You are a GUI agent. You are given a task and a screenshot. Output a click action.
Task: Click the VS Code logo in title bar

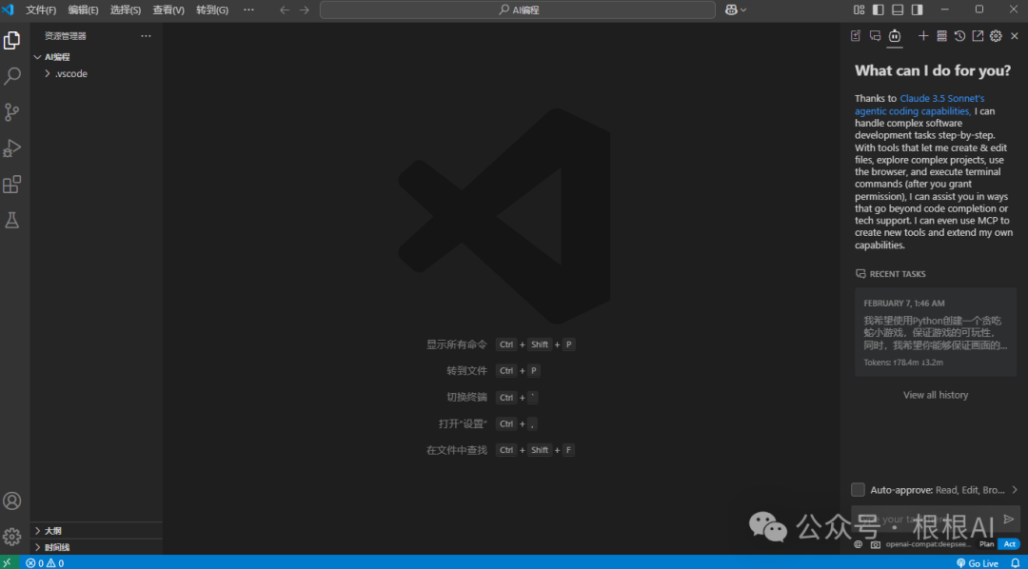(8, 10)
